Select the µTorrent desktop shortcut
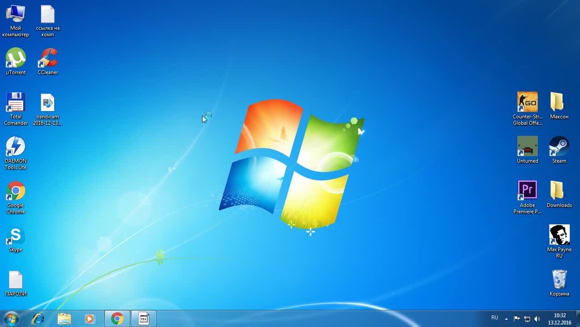580x327 pixels. point(15,59)
